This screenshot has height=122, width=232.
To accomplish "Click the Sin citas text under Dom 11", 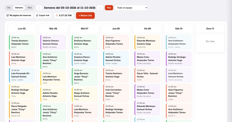I will tap(210, 41).
